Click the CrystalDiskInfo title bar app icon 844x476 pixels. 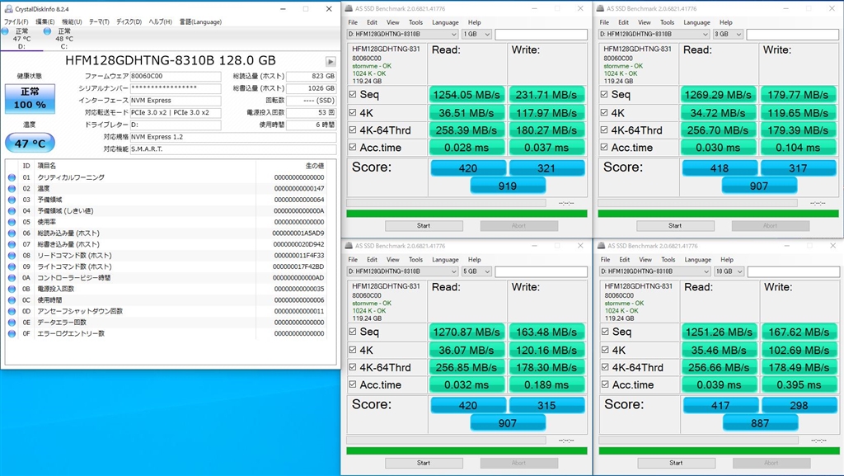click(7, 9)
